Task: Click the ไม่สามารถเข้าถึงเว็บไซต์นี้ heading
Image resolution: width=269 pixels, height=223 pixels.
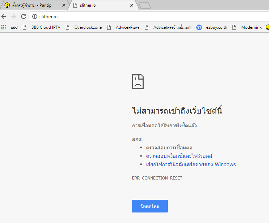Action: click(177, 110)
